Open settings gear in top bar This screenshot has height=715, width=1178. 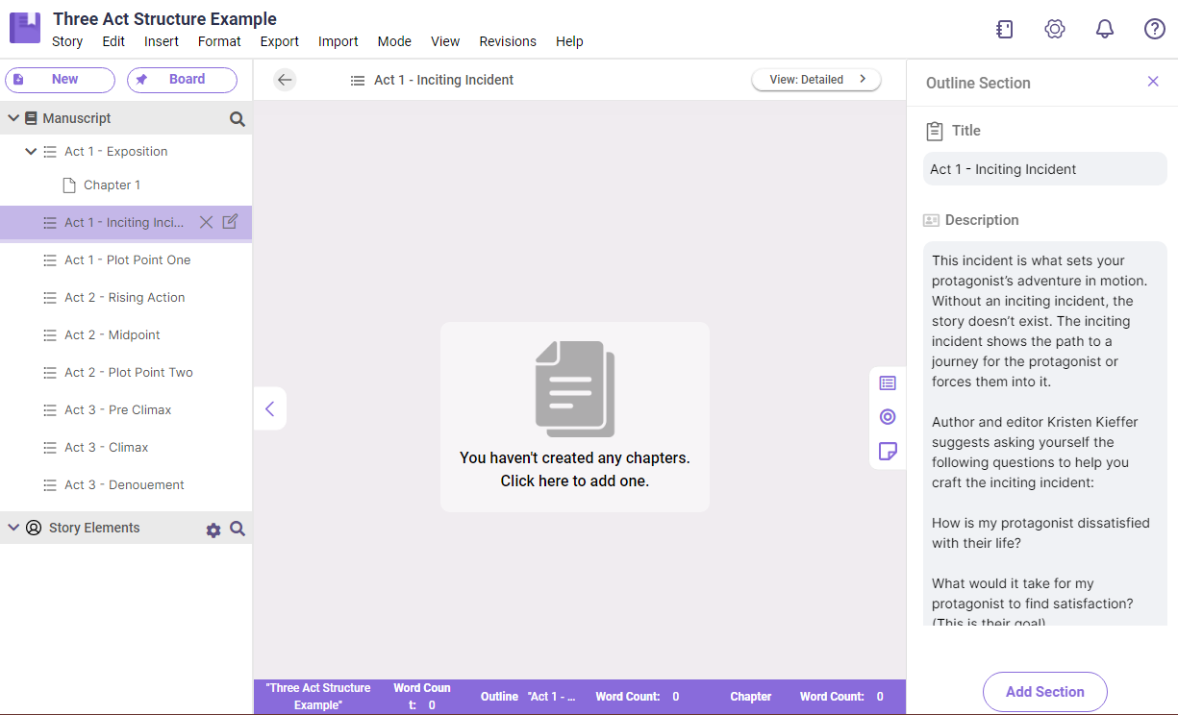click(1055, 29)
